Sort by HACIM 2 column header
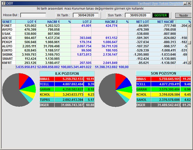 105,22
